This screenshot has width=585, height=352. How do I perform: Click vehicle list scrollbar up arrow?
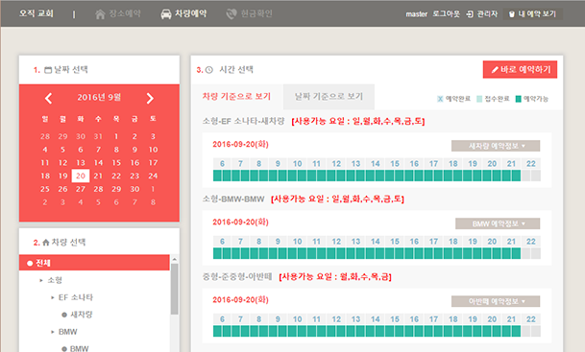(174, 259)
